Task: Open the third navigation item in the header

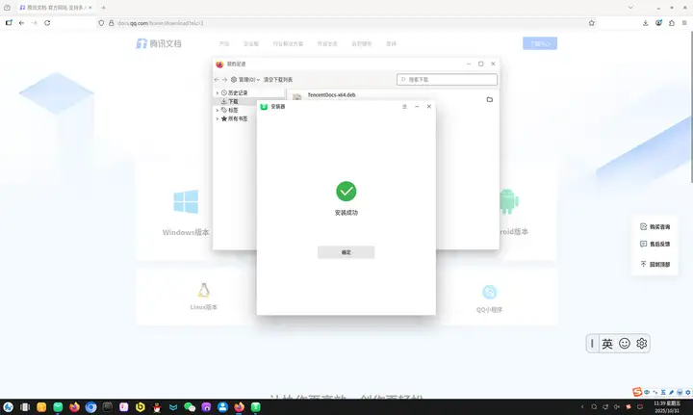Action: tap(288, 43)
